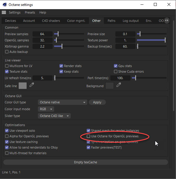Open the Presets menu
This screenshot has width=176, height=179.
(30, 12)
